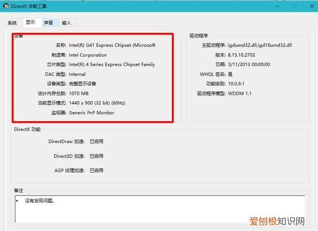Click the 没有发现问题 note in notes box
Image resolution: width=318 pixels, height=231 pixels.
tap(39, 201)
